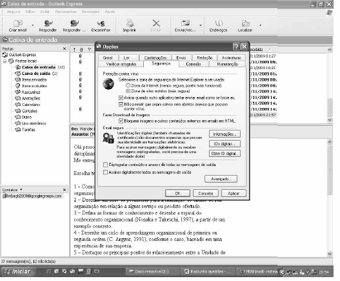The width and height of the screenshot is (340, 281).
Task: Collapse the Pastas locais tree node
Action: pos(5,61)
